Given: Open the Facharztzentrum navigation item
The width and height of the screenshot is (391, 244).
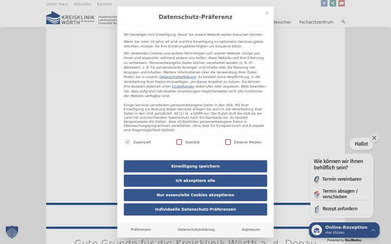Looking at the screenshot, I should (x=316, y=22).
